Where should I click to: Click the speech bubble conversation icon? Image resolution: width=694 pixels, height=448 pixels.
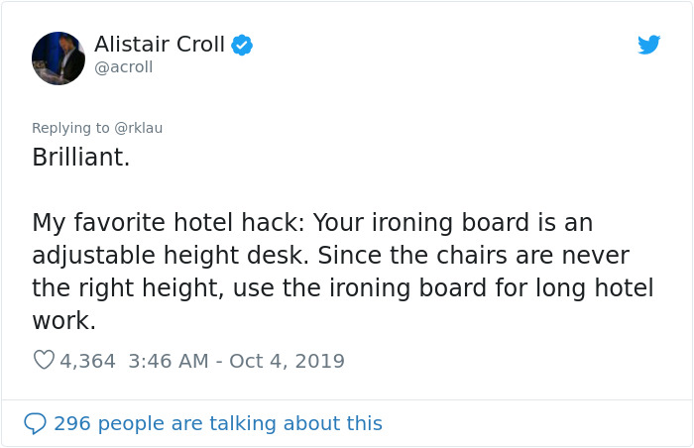[x=36, y=423]
